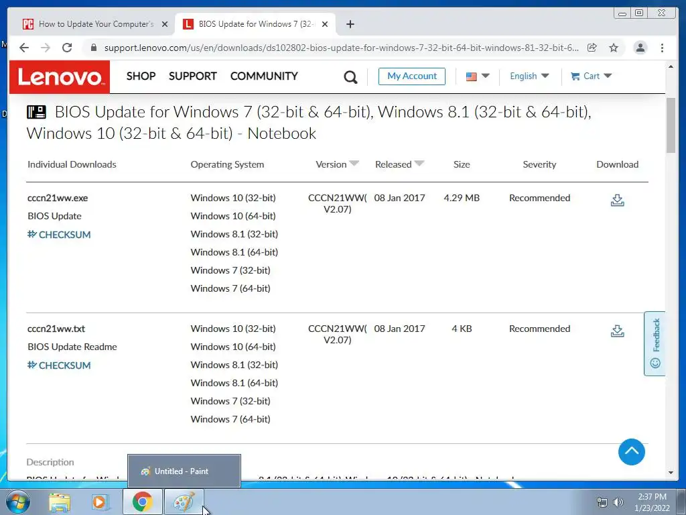Click the padlock site info icon
686x515 pixels.
tap(93, 48)
